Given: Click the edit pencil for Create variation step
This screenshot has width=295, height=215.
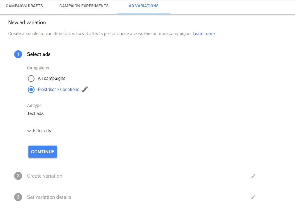Looking at the screenshot, I should point(253,176).
